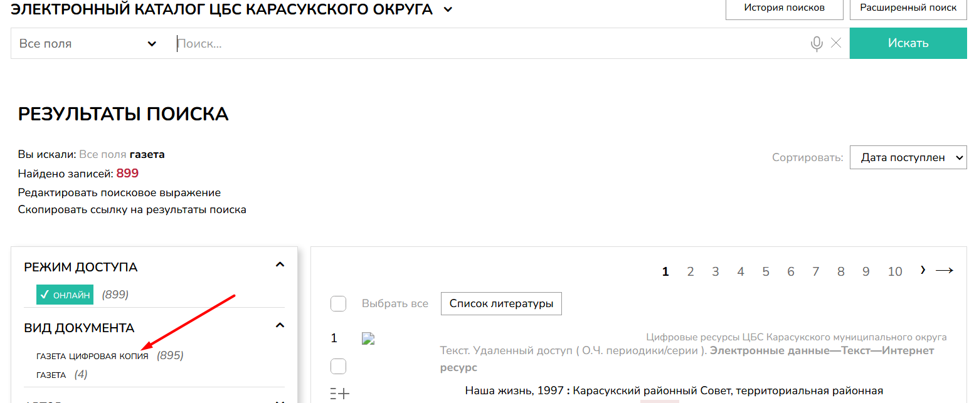Open the record title "Наша жизнь, 1997"

[x=514, y=390]
